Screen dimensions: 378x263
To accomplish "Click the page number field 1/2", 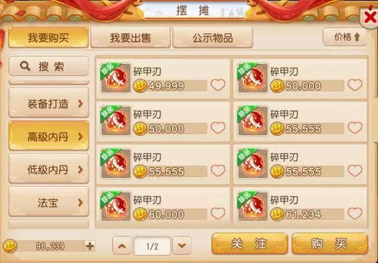I will click(152, 246).
